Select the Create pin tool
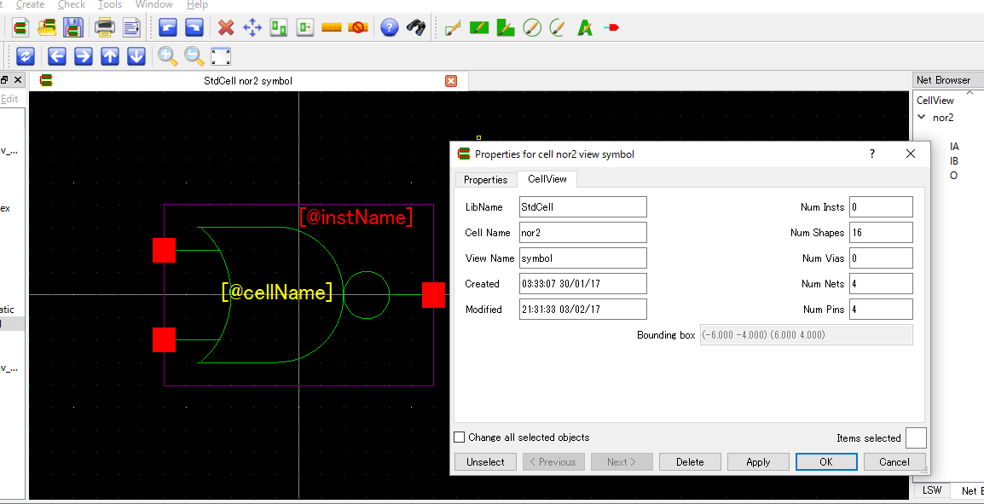This screenshot has width=984, height=504. tap(611, 27)
